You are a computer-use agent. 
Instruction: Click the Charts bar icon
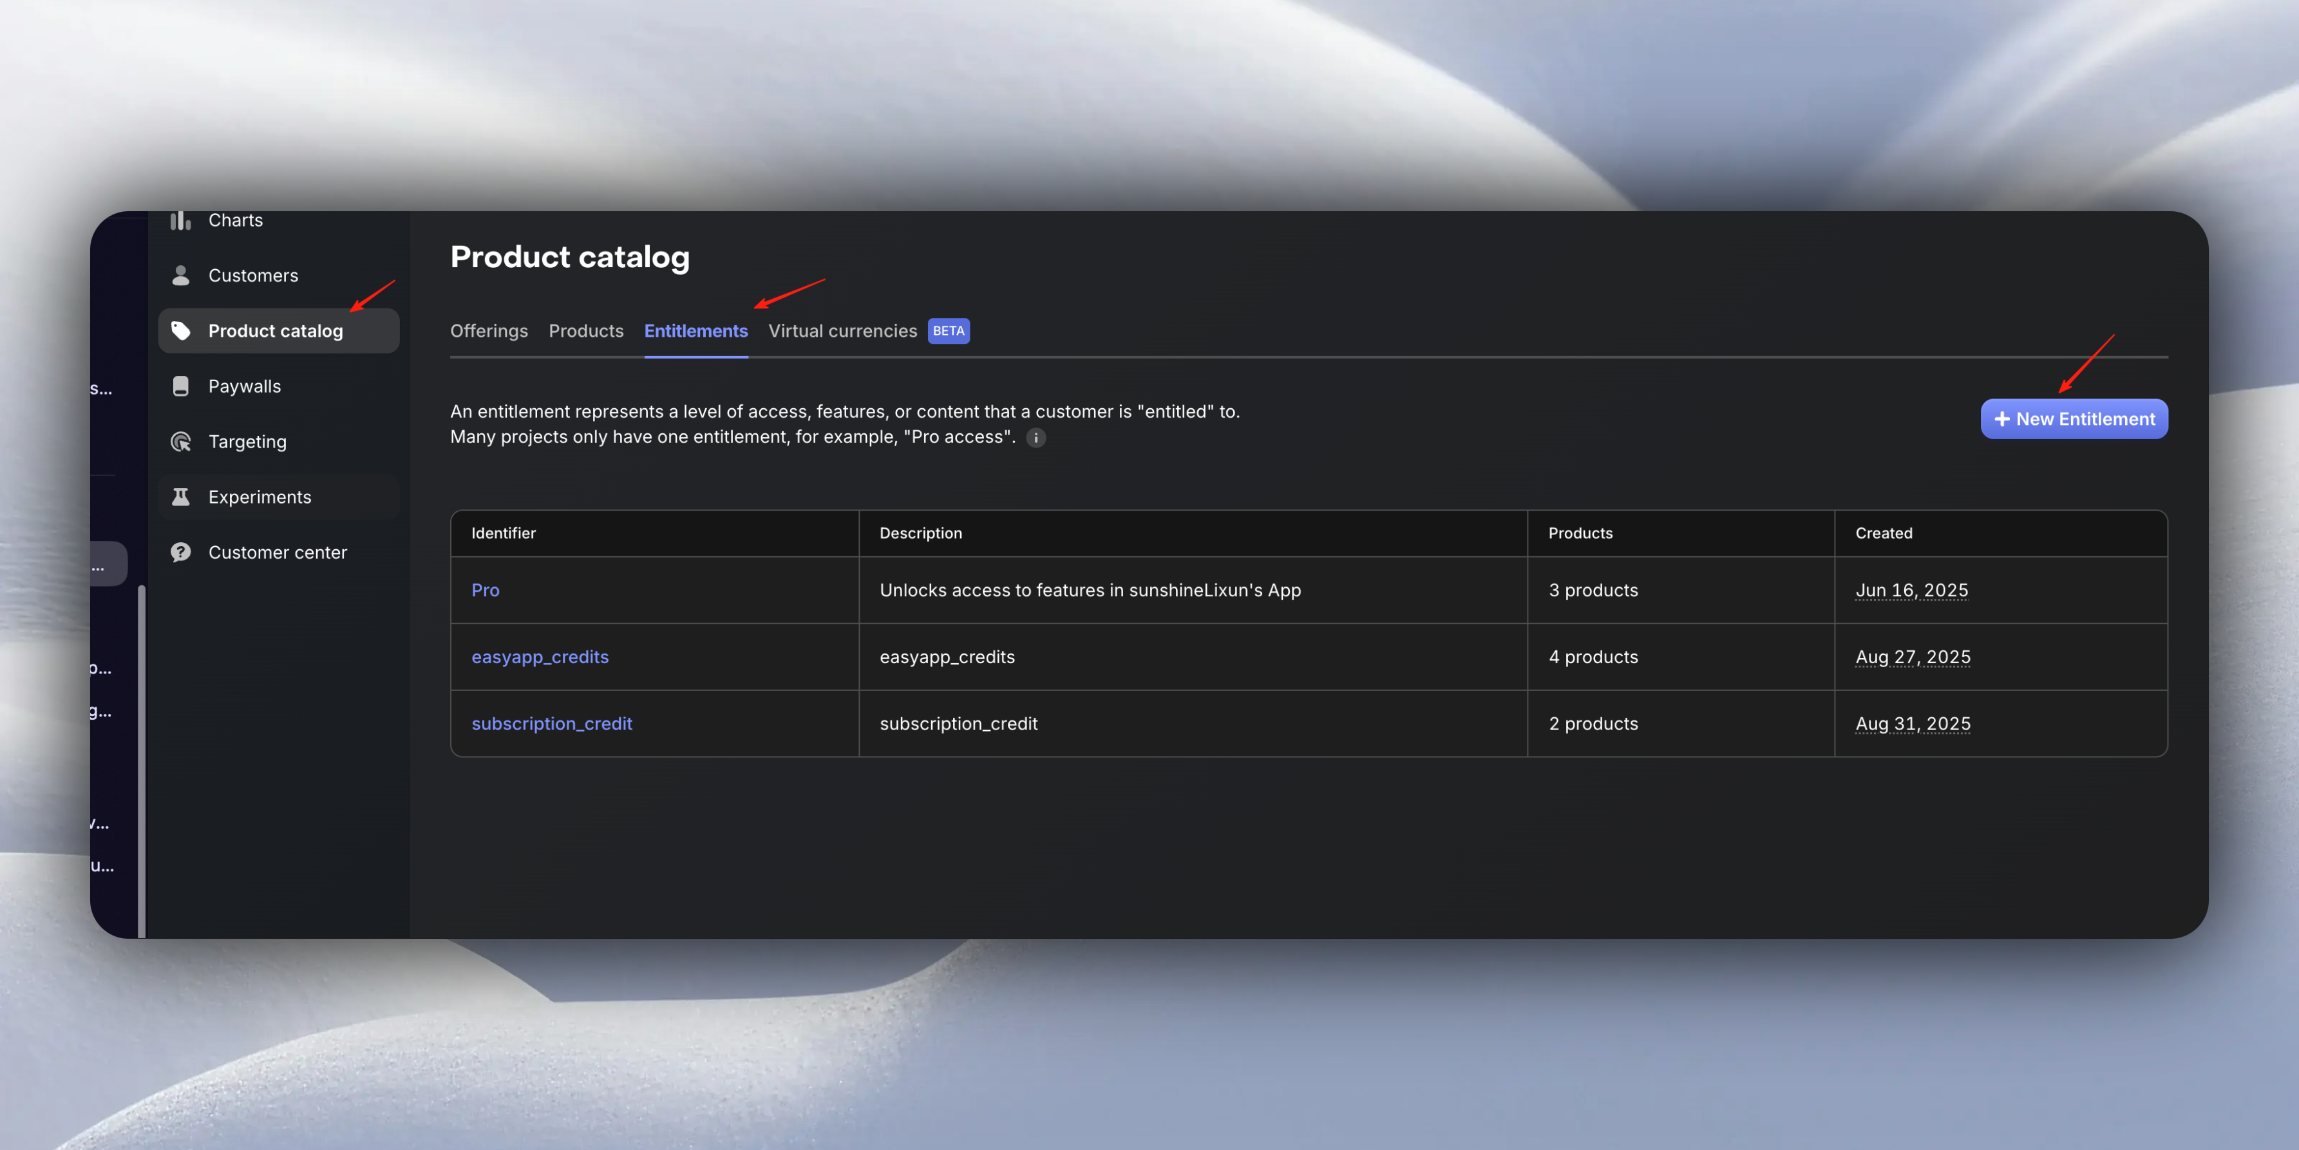(x=180, y=220)
